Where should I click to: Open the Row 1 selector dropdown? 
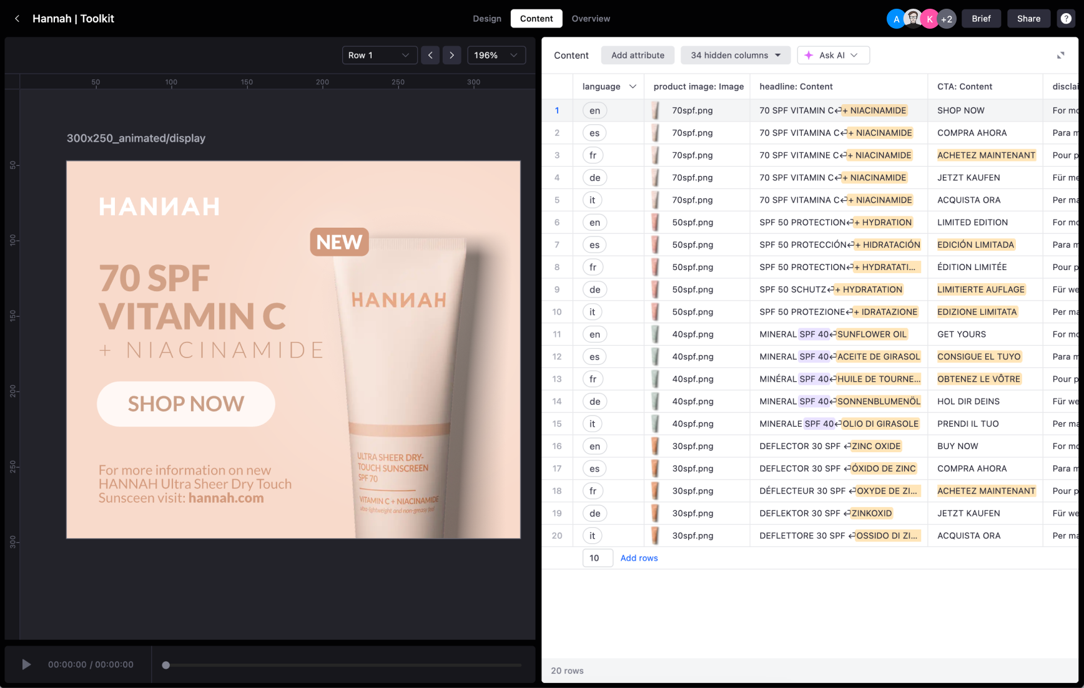coord(380,56)
